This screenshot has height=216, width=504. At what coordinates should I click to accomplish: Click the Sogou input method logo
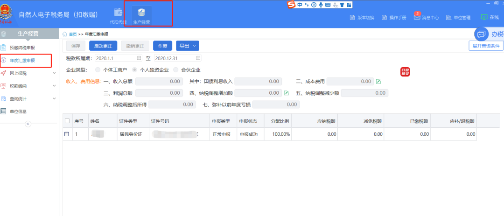point(291,5)
